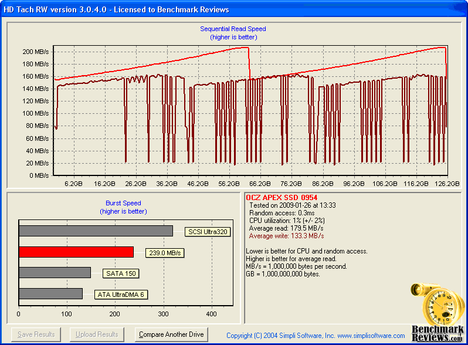This screenshot has height=345, width=468.
Task: Click the HD Tach RW title bar
Action: 234,9
